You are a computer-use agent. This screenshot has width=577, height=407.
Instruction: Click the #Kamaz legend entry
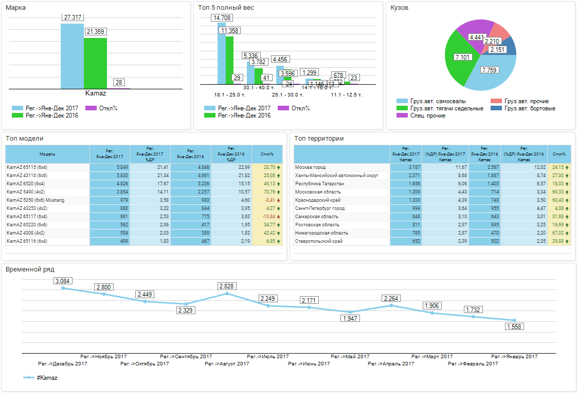pos(40,378)
